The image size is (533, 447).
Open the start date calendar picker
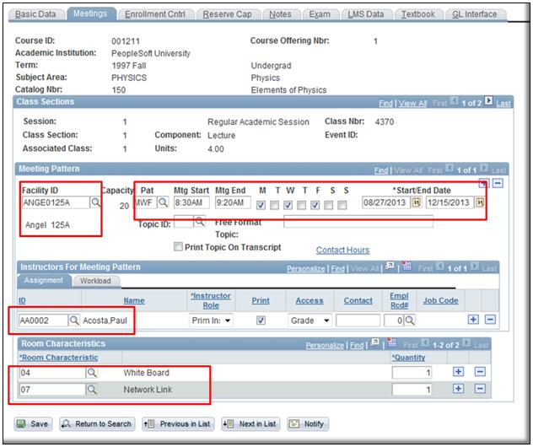[416, 202]
